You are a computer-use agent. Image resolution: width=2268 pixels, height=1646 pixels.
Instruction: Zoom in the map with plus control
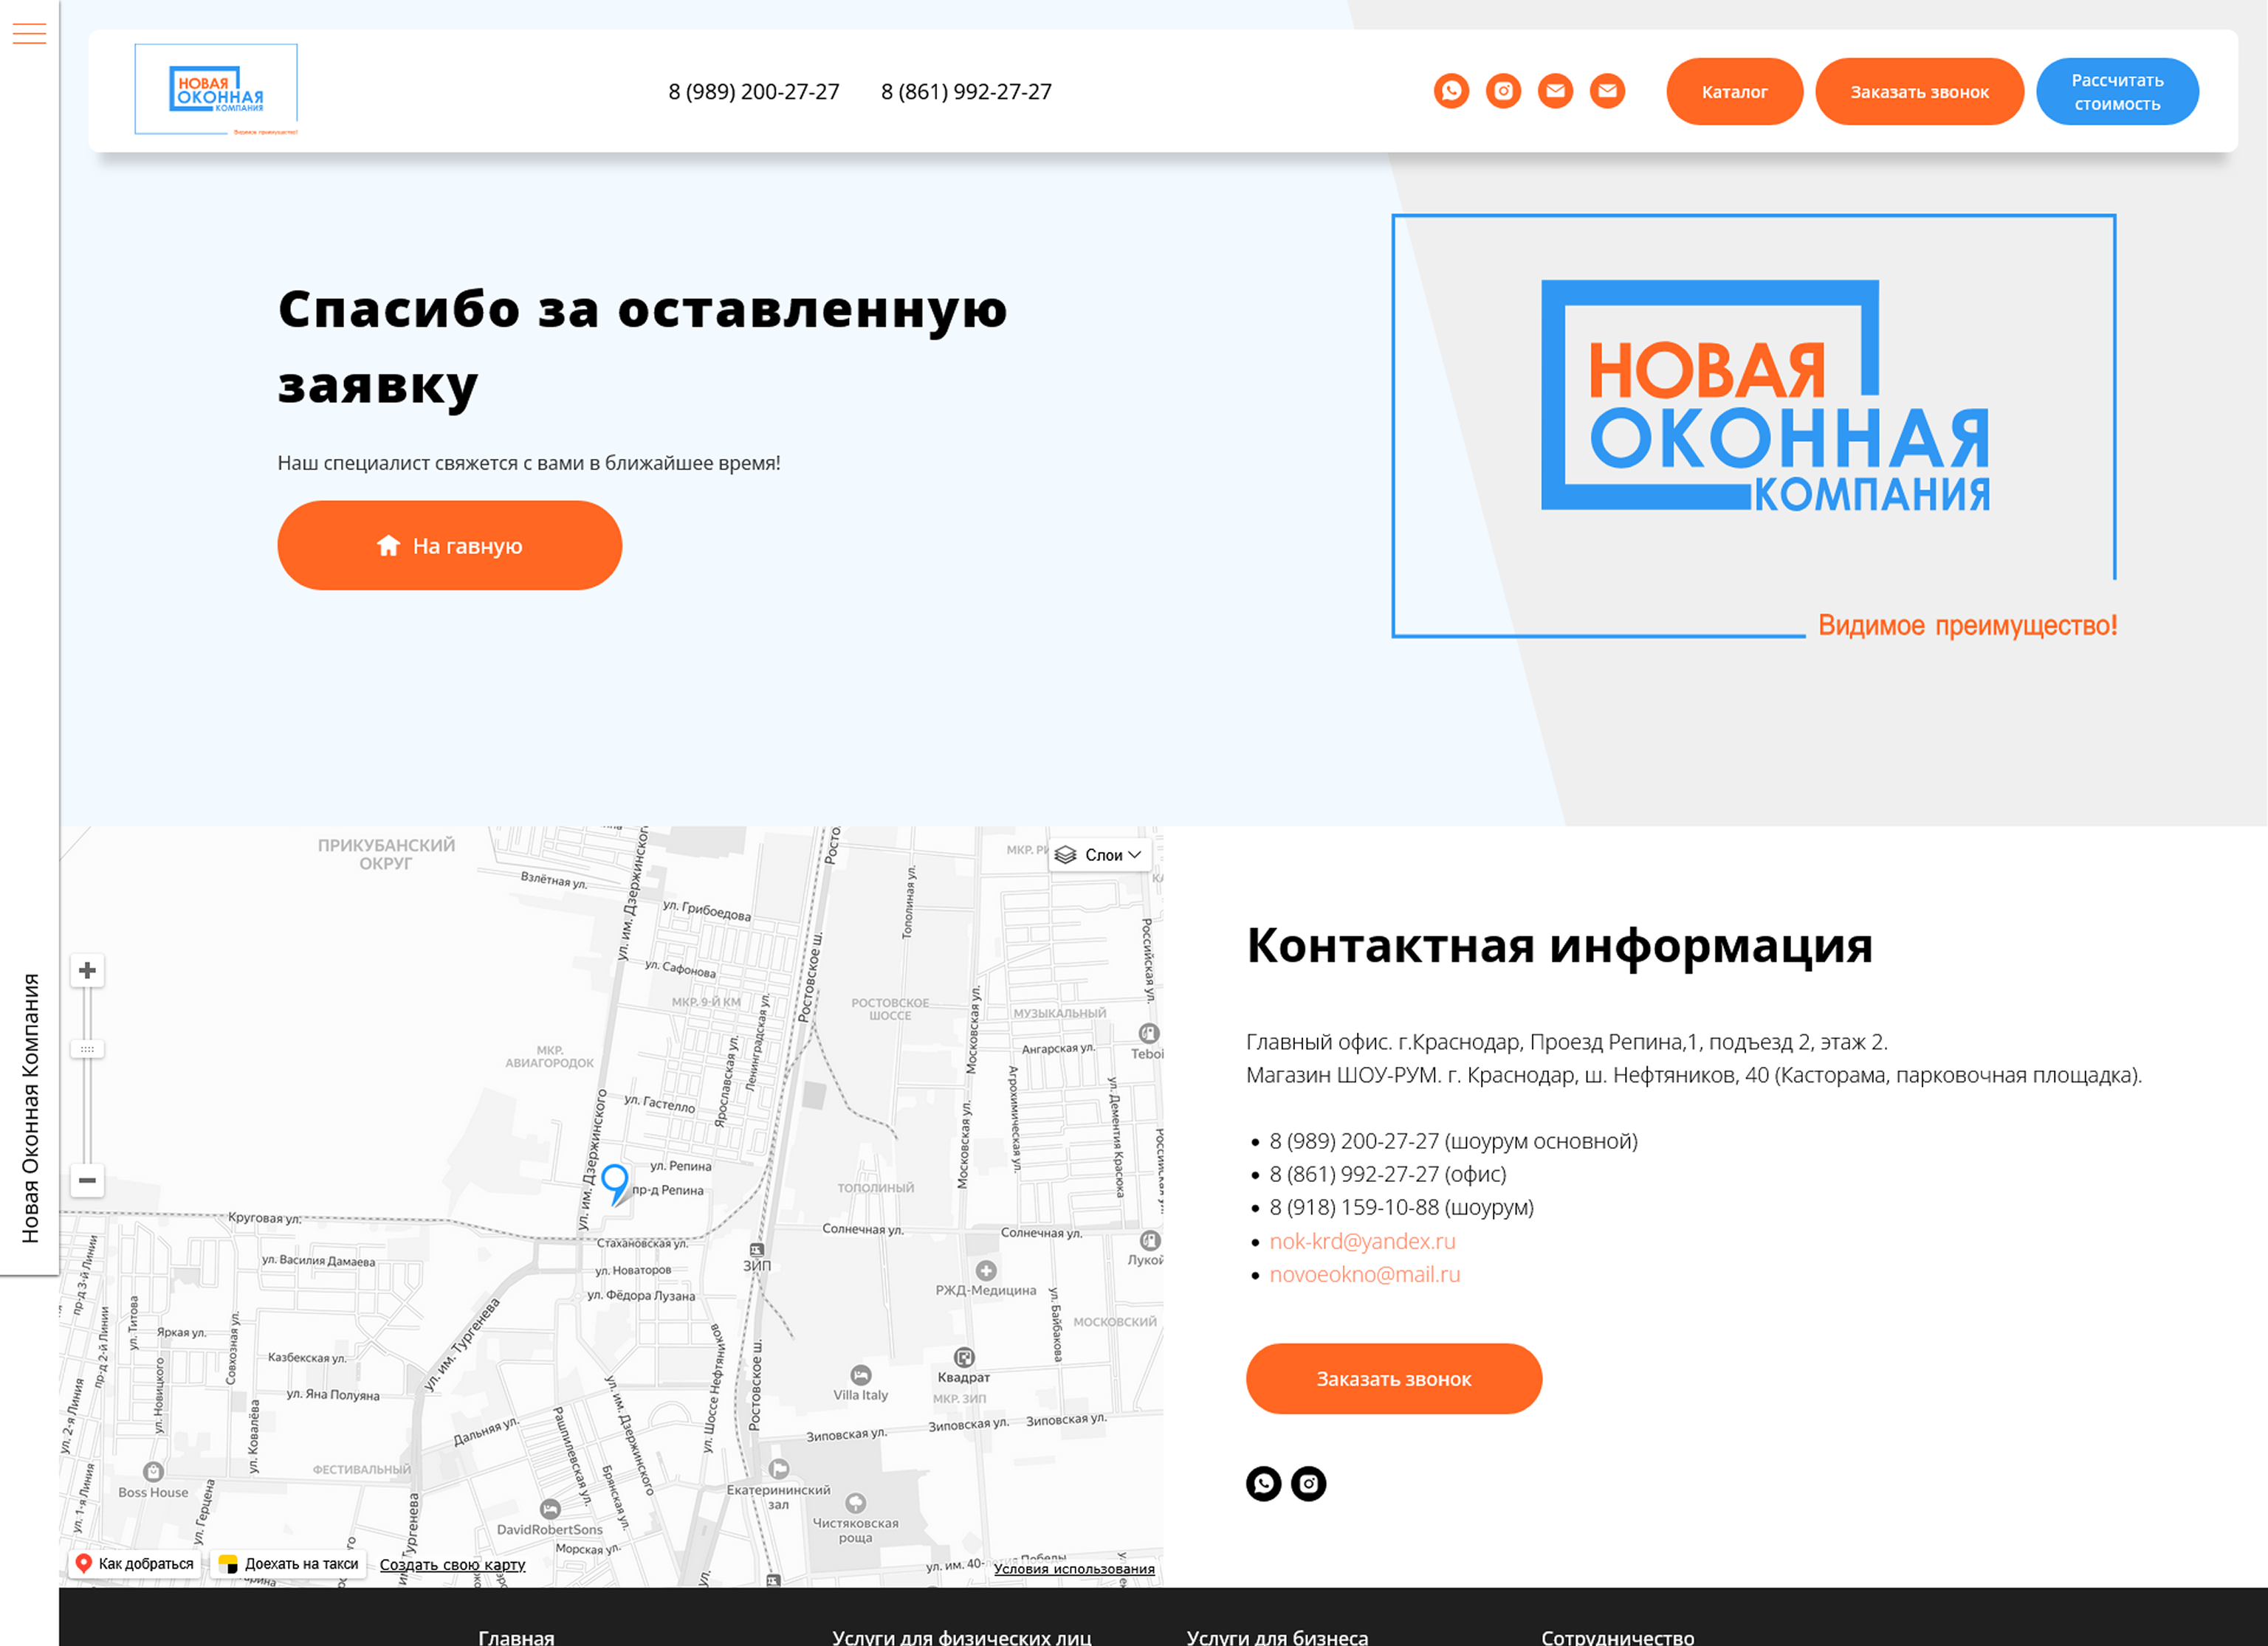87,970
